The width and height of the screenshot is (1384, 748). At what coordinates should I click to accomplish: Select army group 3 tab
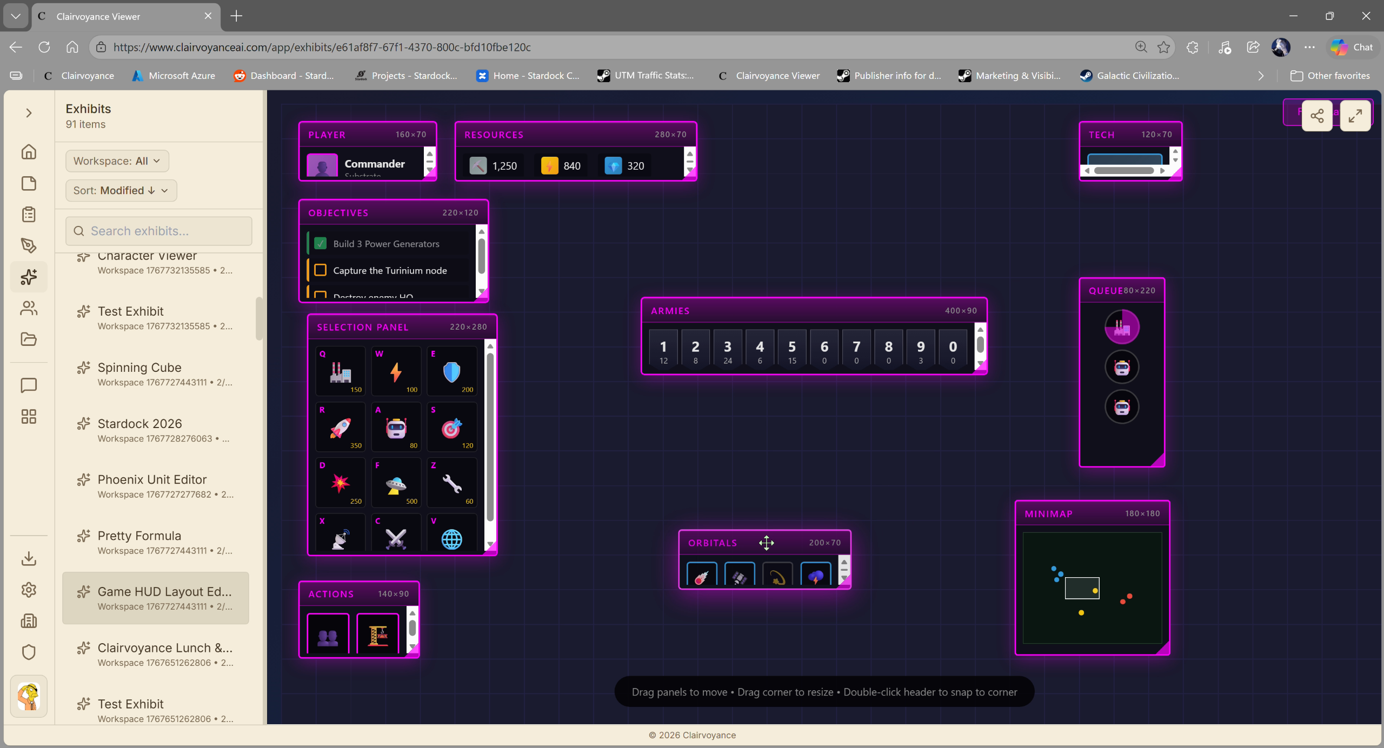pos(727,350)
